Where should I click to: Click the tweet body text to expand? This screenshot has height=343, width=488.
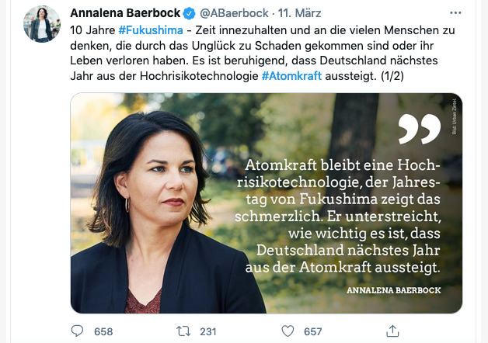pos(263,53)
